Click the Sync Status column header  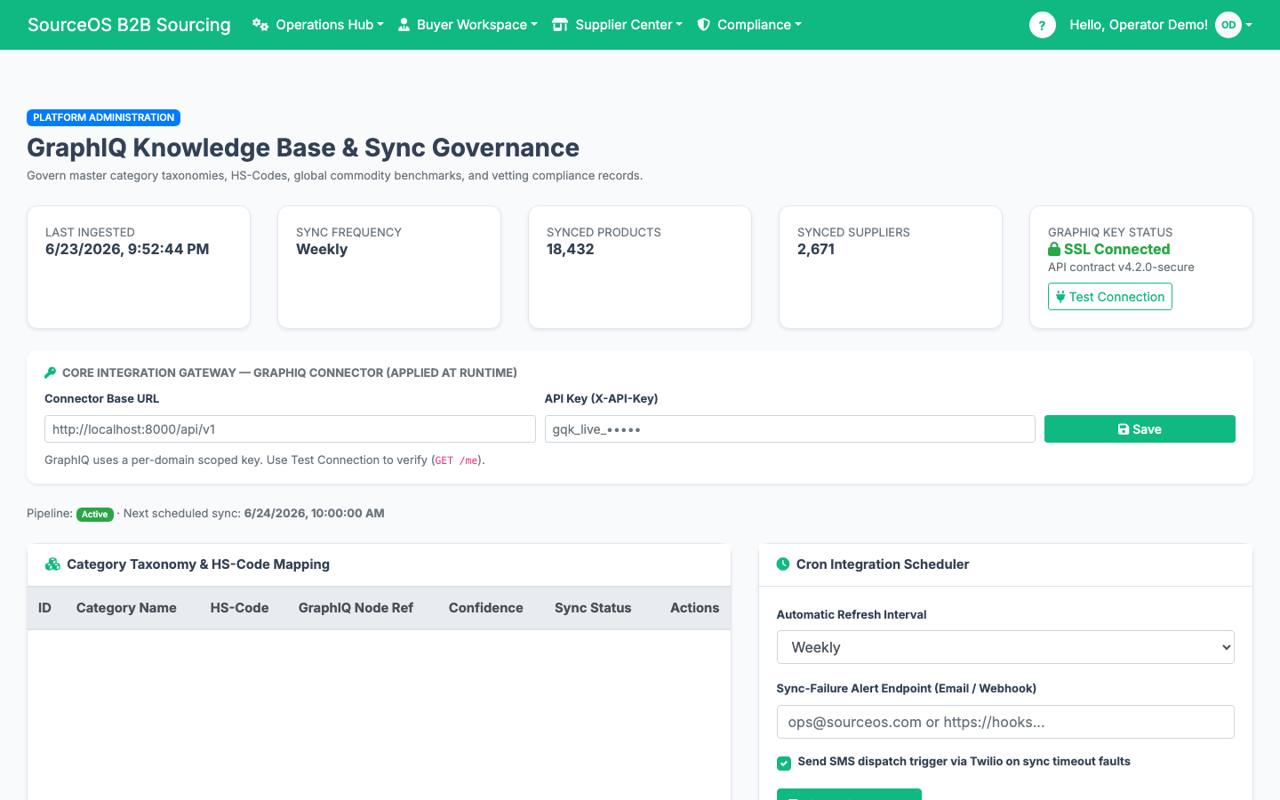[593, 608]
